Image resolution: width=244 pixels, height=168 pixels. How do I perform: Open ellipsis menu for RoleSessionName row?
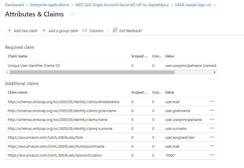212,146
